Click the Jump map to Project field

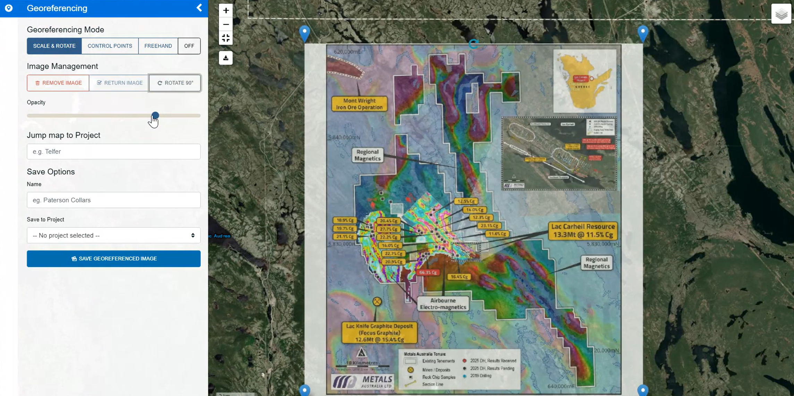pyautogui.click(x=113, y=152)
